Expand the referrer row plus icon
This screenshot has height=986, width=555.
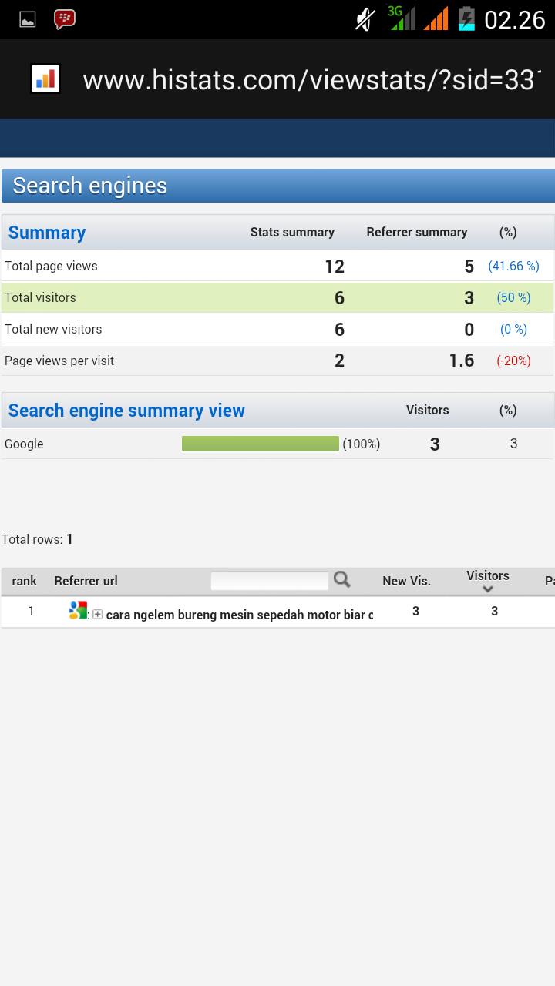pyautogui.click(x=98, y=614)
